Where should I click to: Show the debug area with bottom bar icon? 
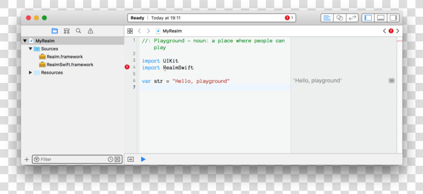coord(130,159)
